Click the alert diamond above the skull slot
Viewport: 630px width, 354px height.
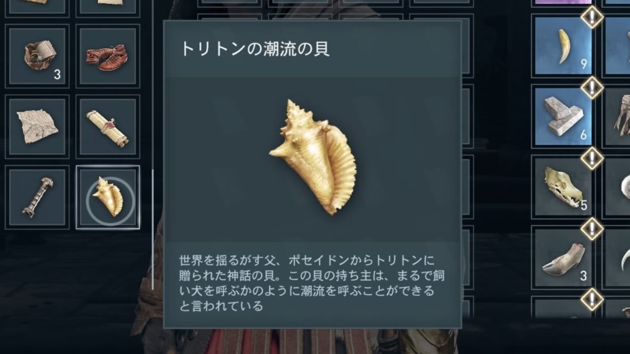592,158
